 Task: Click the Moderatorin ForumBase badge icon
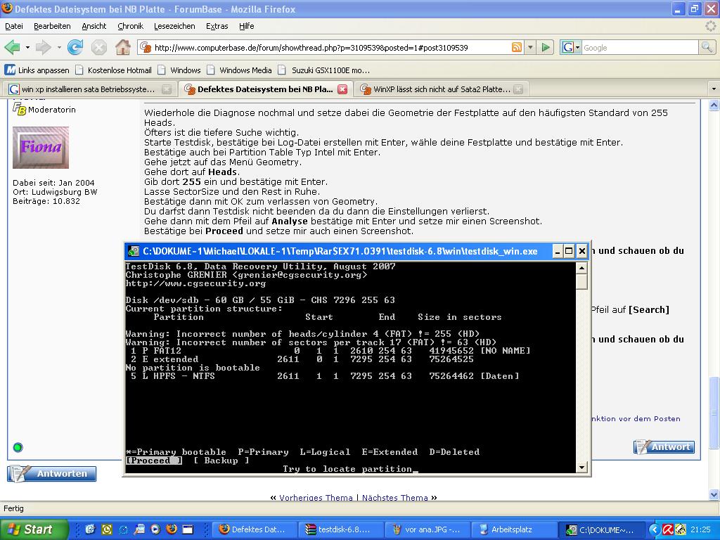point(19,109)
